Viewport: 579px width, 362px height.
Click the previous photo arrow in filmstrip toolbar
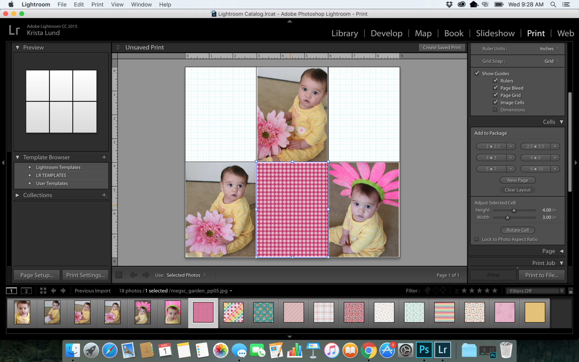click(x=53, y=290)
